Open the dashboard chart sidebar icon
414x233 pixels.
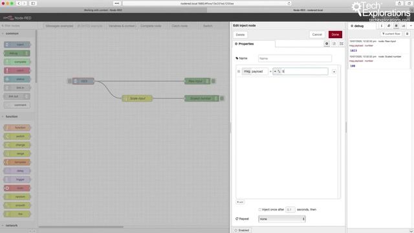coord(404,26)
